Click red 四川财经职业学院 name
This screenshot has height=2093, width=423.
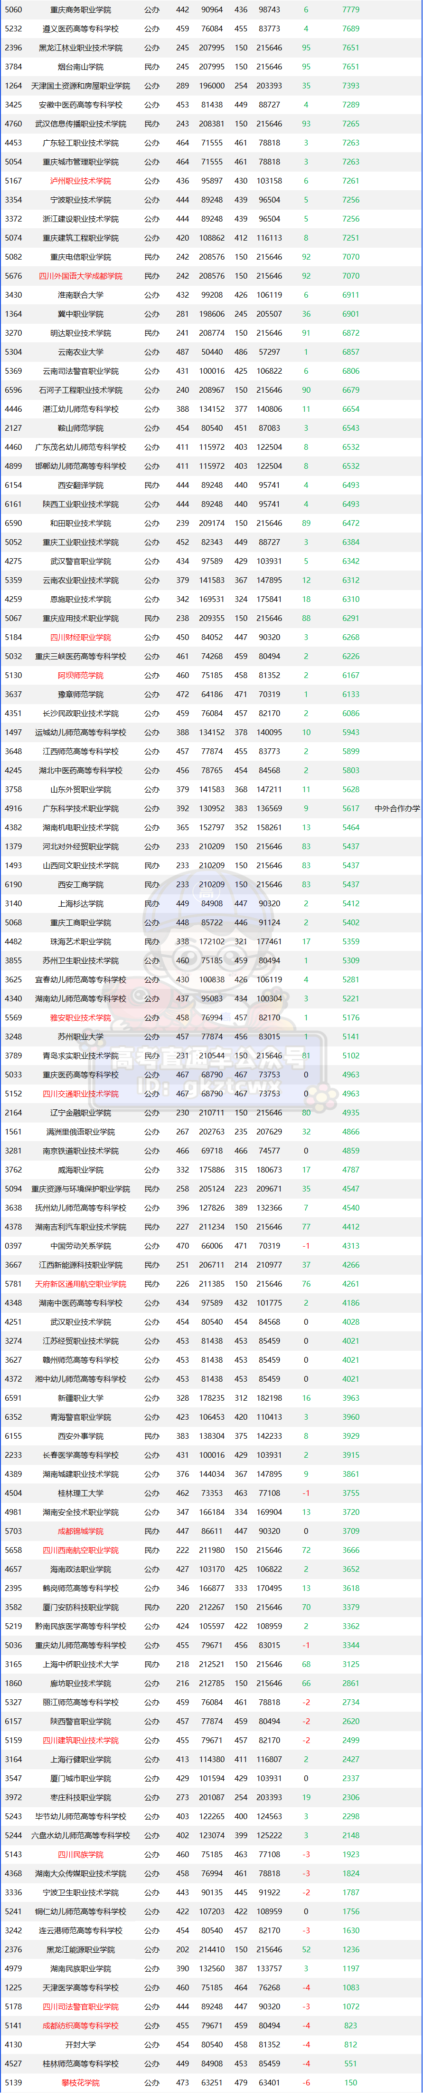80,637
